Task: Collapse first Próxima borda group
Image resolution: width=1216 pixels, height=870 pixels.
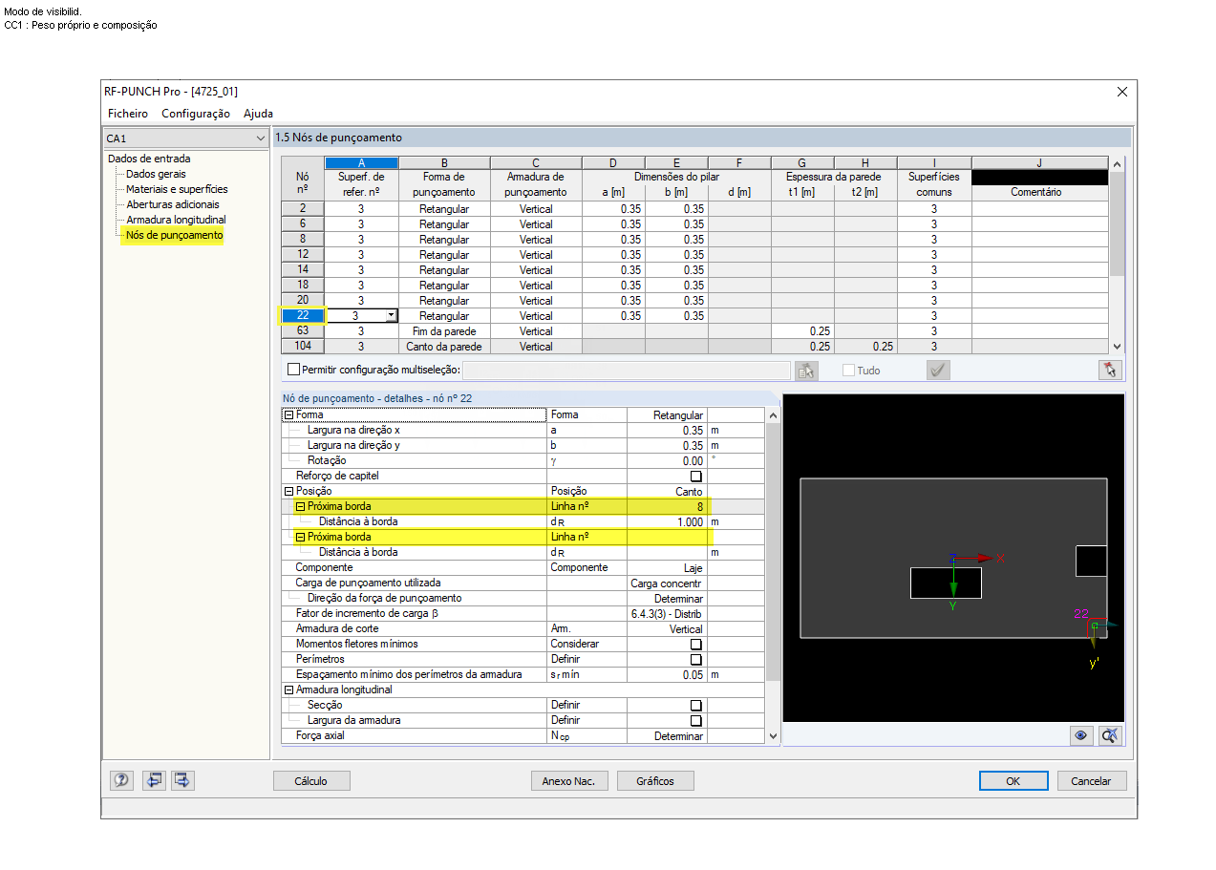Action: [x=300, y=507]
